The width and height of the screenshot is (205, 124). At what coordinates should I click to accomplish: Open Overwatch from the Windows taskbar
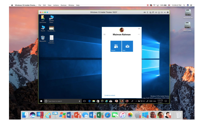(102, 101)
